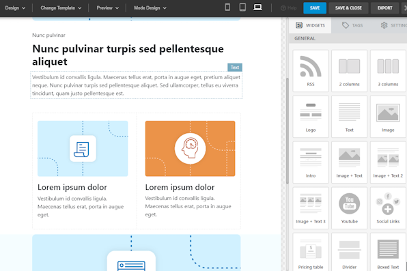Click the SAVE & CLOSE button

[348, 8]
